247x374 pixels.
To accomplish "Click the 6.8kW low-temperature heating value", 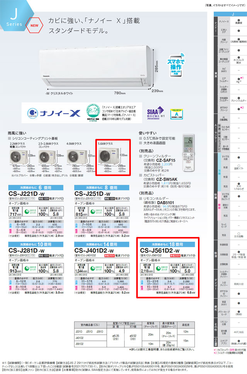I will coord(191,293).
